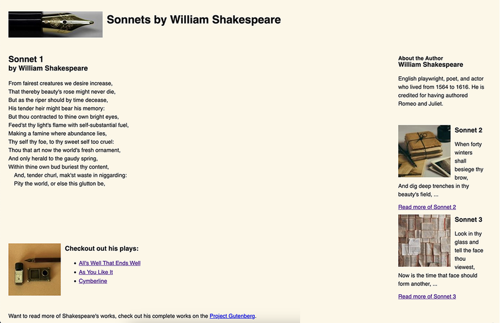Open the As You Like It link
Image resolution: width=500 pixels, height=323 pixels.
pyautogui.click(x=96, y=272)
